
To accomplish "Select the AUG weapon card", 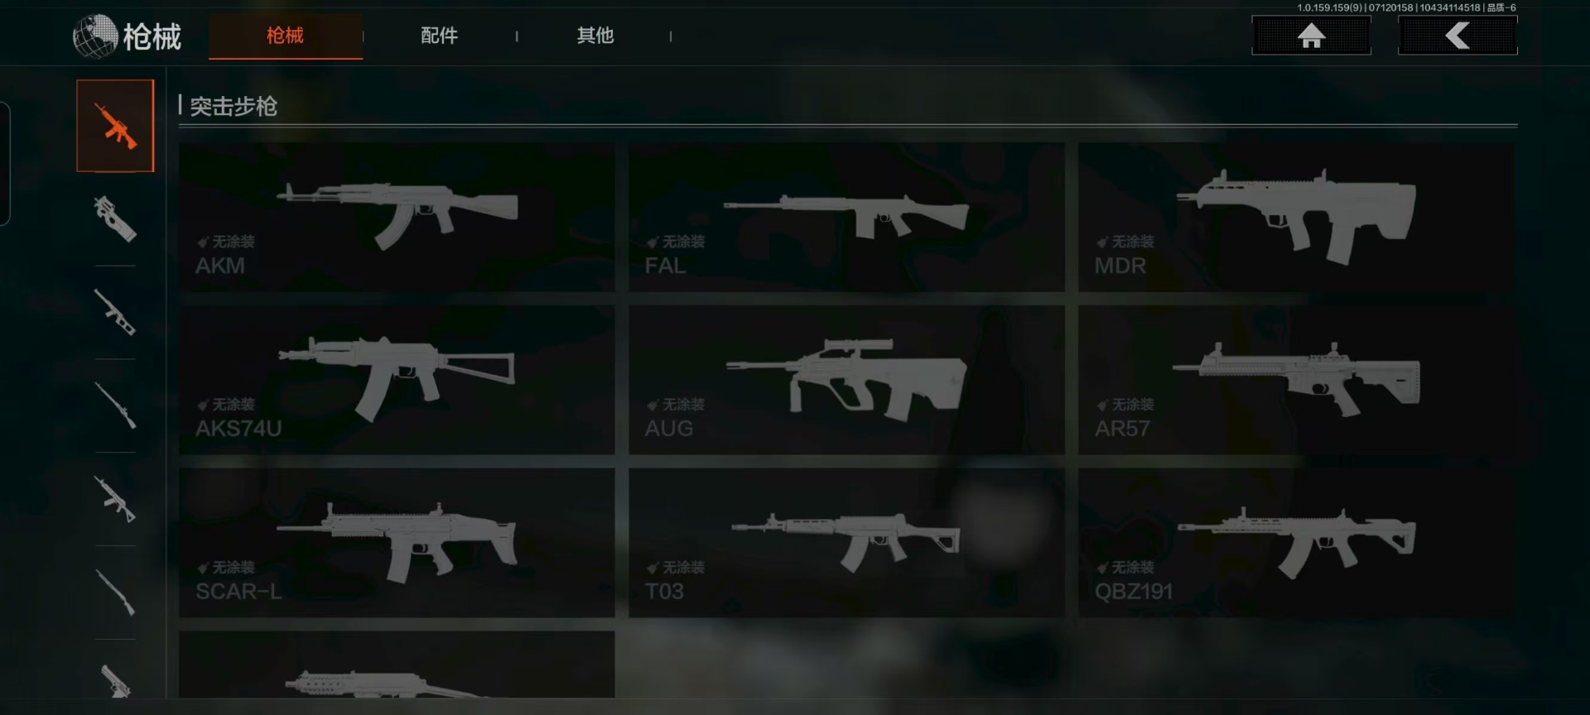I will (846, 380).
